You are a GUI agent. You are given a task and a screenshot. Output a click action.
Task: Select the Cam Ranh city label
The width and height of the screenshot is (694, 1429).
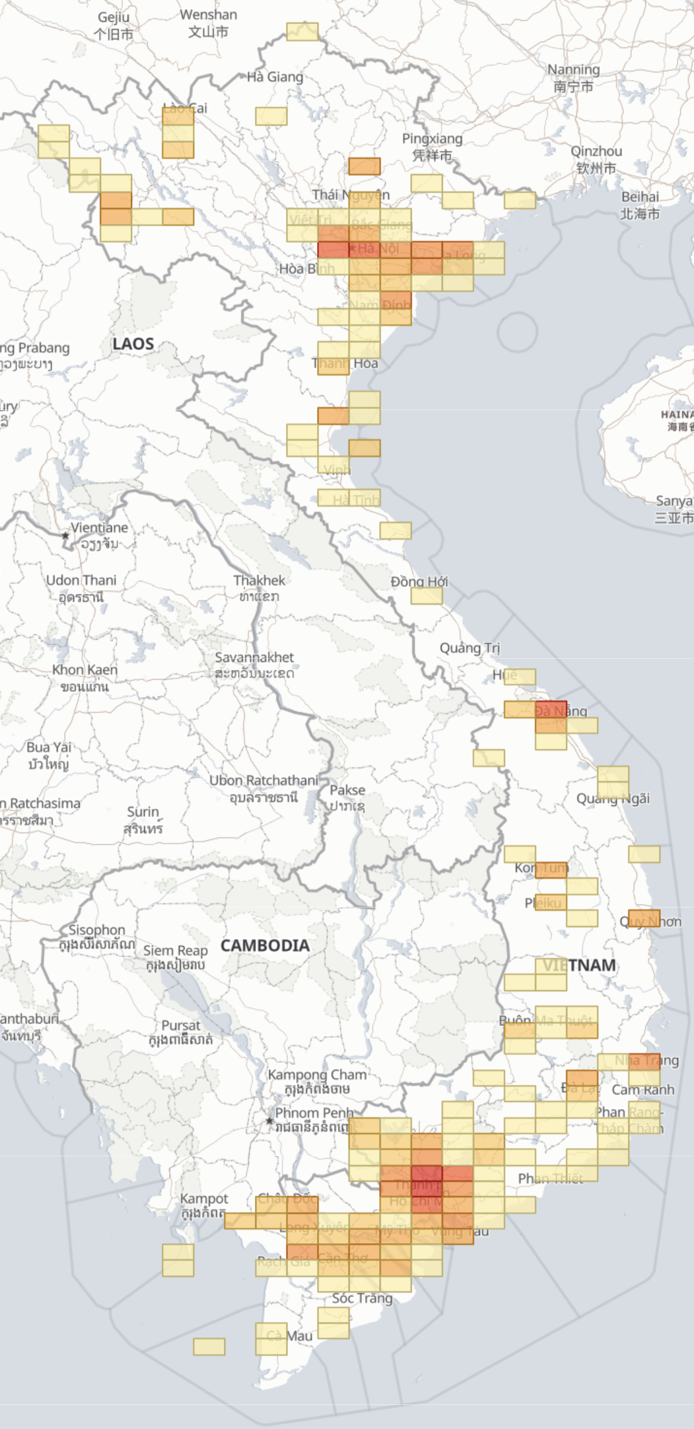click(x=643, y=1090)
